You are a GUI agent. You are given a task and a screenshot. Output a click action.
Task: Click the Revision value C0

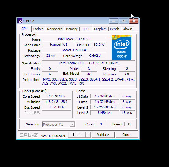click(x=127, y=74)
